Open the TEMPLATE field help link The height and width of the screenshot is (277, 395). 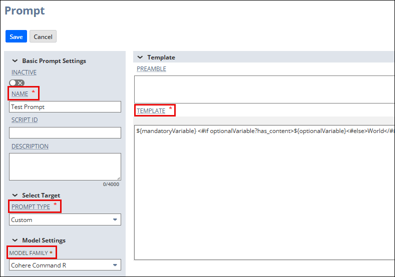click(x=151, y=110)
